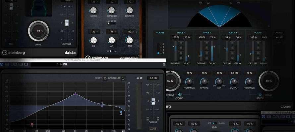The image size is (295, 132).
Task: Click the camera snapshot icon in StudioEQ toolbar
Action: pyautogui.click(x=65, y=64)
